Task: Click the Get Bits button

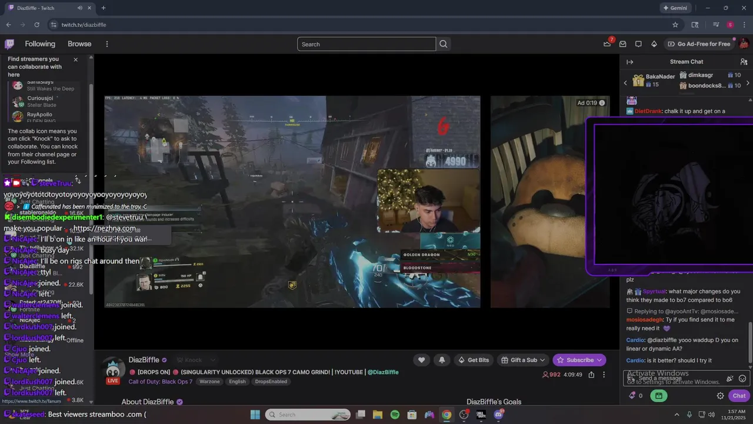Action: click(474, 360)
